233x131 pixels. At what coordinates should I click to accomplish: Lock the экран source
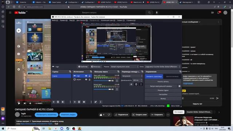(x=90, y=79)
